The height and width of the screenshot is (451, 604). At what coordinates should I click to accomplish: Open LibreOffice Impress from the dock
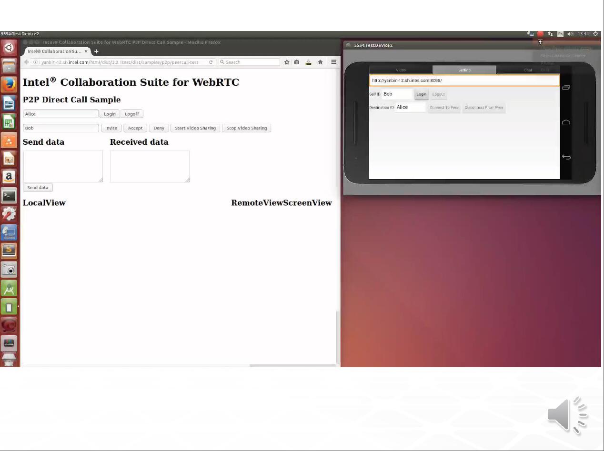pos(9,159)
